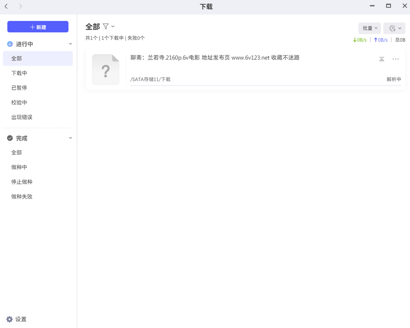
Task: Collapse the 完成 section chevron
Action: tap(70, 138)
